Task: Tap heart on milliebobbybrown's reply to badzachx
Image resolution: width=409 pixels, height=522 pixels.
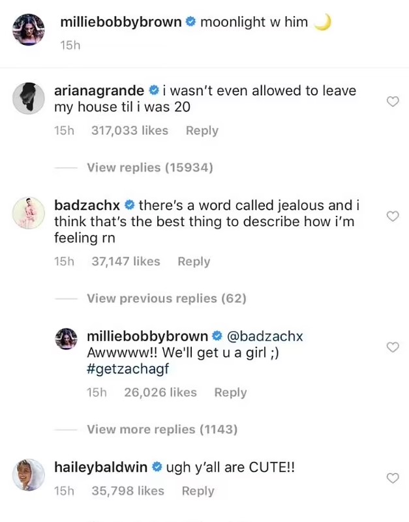Action: (x=393, y=347)
